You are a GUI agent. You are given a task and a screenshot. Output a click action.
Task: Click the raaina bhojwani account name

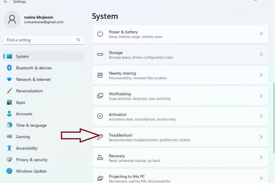point(38,17)
